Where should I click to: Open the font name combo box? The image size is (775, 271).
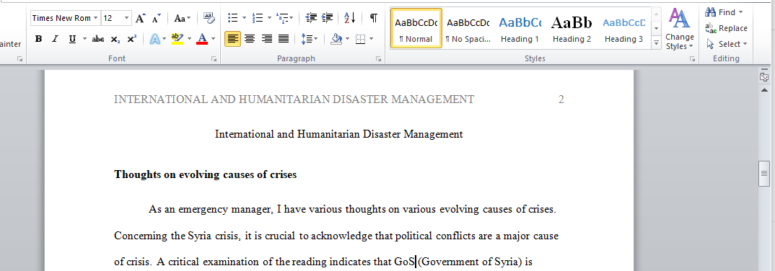65,18
